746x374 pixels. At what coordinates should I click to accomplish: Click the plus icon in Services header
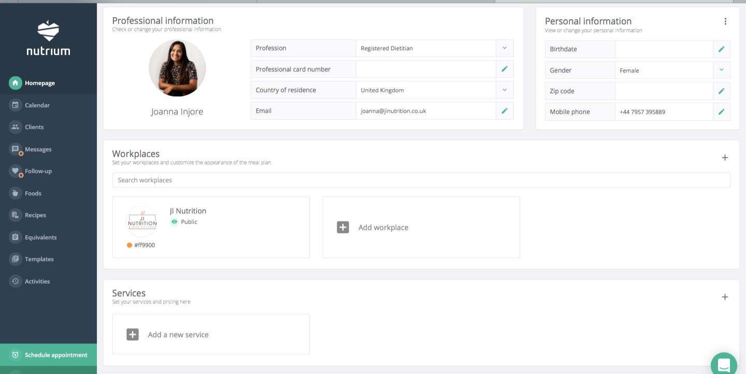pyautogui.click(x=725, y=297)
